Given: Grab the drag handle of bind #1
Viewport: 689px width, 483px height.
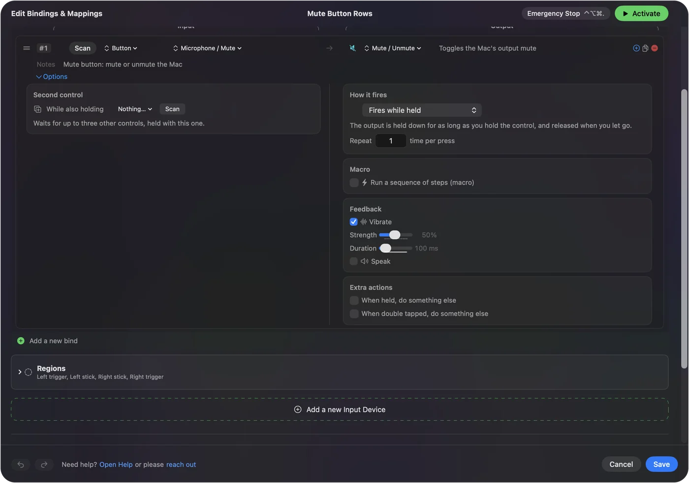Looking at the screenshot, I should pyautogui.click(x=27, y=48).
